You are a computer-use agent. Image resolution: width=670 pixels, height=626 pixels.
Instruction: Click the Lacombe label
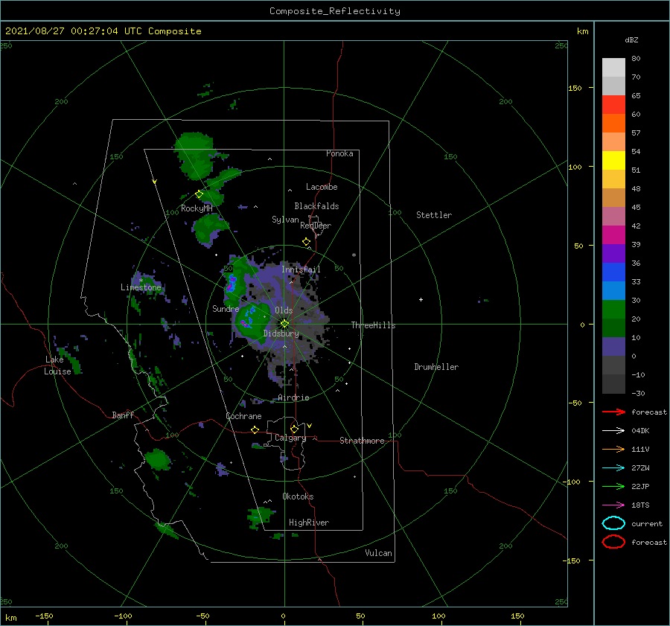pyautogui.click(x=322, y=187)
